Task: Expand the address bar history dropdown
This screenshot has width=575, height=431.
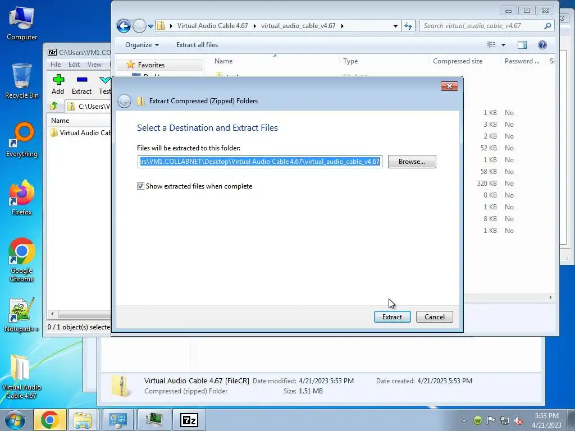Action: (395, 26)
